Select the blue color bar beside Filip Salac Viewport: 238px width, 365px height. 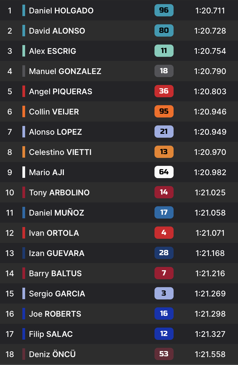tap(24, 334)
